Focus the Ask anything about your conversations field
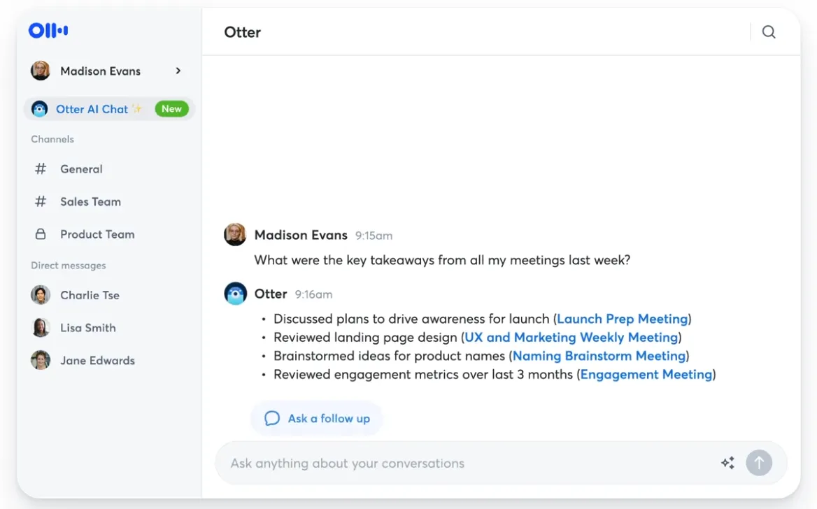817x509 pixels. coord(462,463)
